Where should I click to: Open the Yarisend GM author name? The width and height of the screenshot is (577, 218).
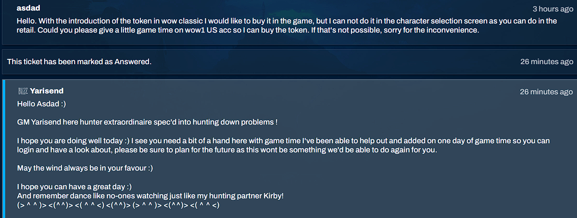point(47,91)
